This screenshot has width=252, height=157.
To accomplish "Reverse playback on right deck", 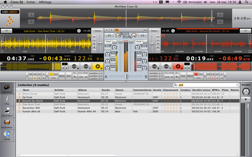I will coord(177,77).
